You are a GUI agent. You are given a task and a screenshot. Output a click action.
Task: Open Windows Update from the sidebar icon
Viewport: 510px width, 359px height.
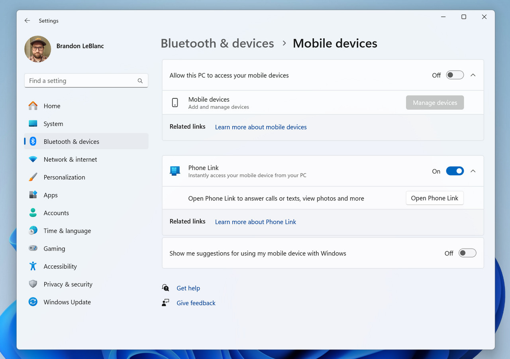click(x=33, y=302)
